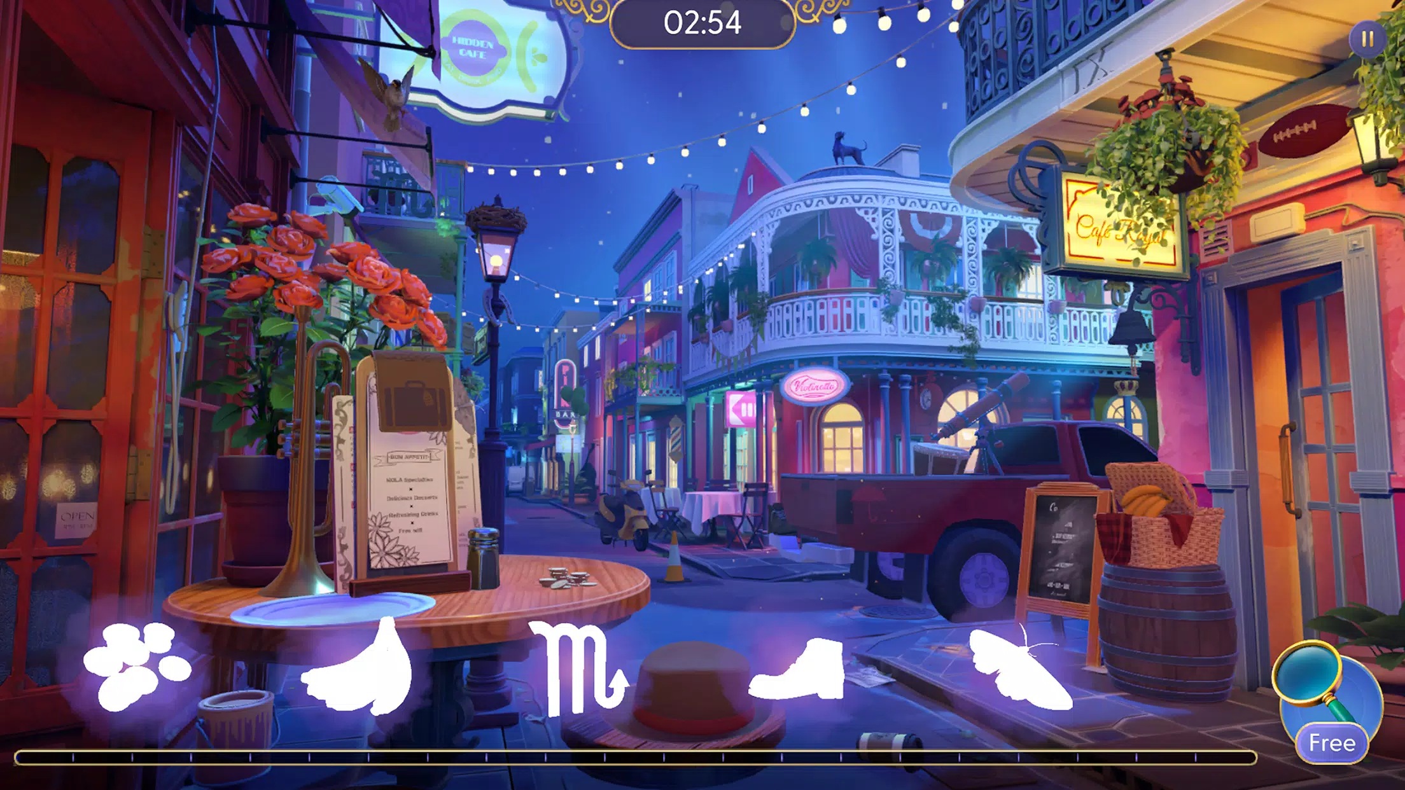The width and height of the screenshot is (1405, 790).
Task: Tap the boot silhouette
Action: (x=797, y=669)
